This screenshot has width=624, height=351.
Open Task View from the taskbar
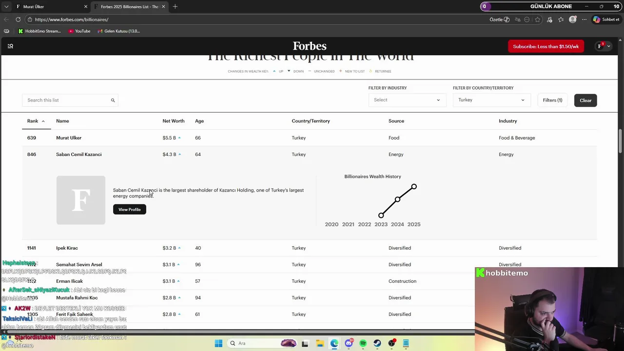[305, 343]
